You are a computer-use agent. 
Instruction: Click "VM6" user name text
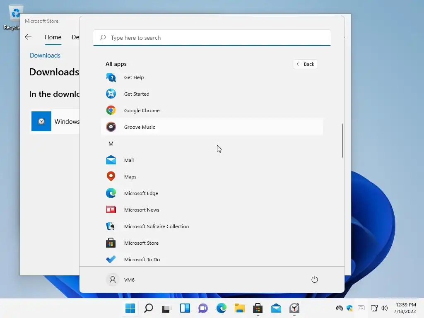click(x=129, y=280)
